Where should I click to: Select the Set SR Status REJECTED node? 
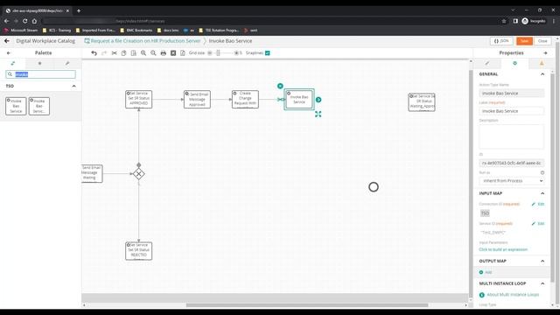[138, 251]
